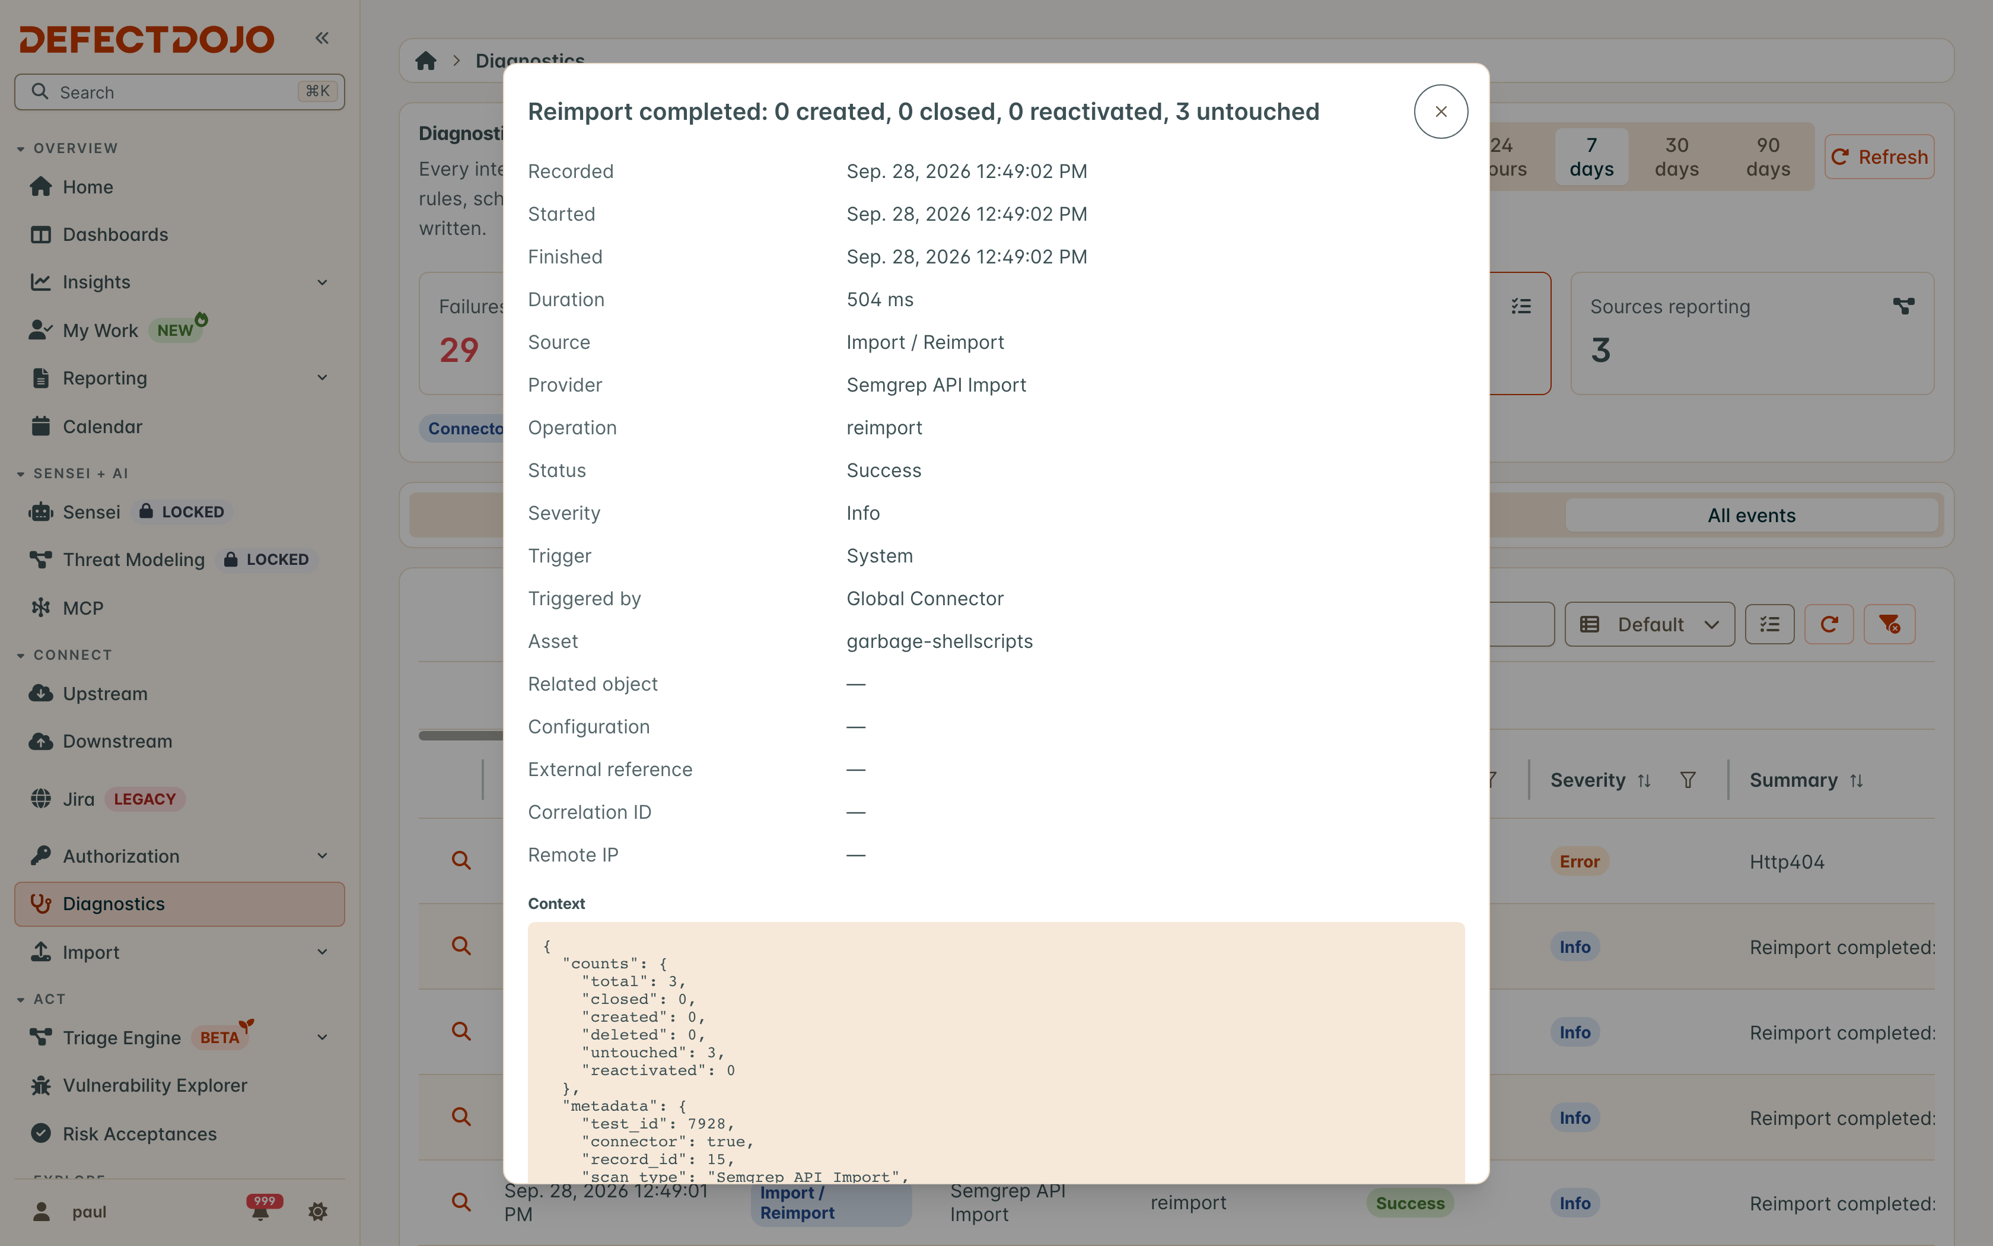Click the Sensei robot icon

[40, 511]
